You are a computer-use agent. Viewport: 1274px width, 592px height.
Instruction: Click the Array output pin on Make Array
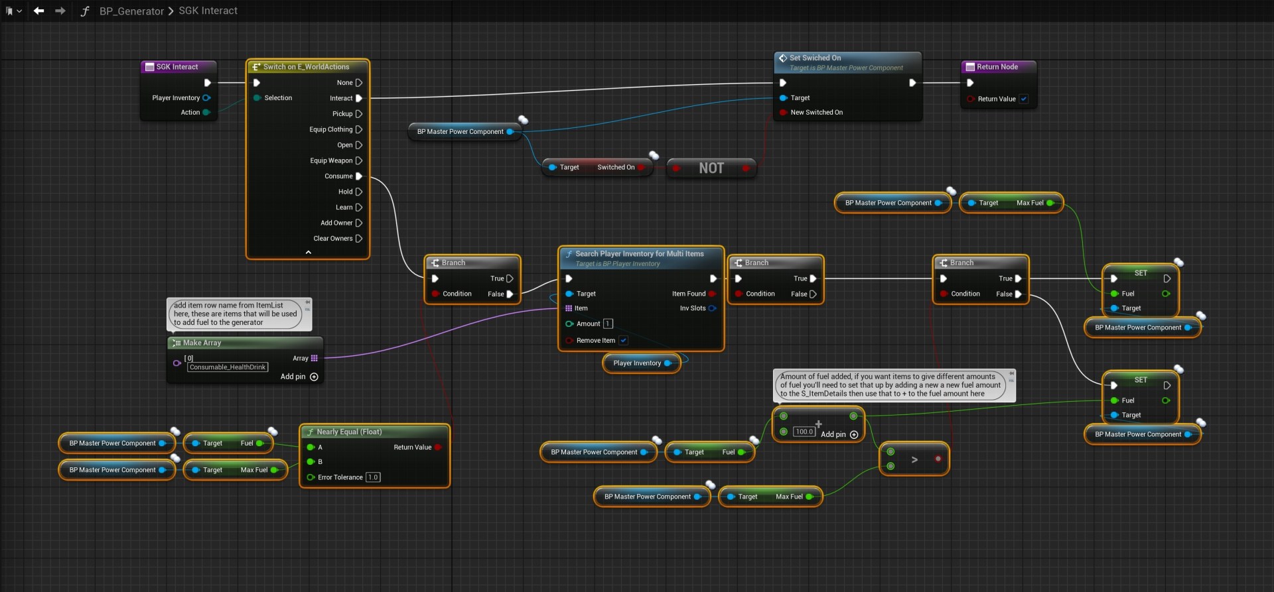coord(315,359)
